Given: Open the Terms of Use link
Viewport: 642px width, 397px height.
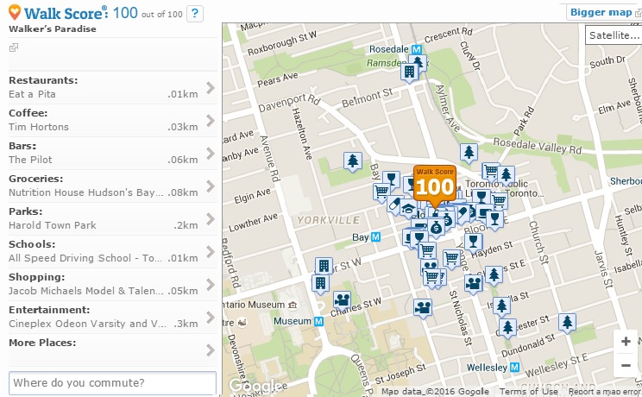Looking at the screenshot, I should click(528, 391).
